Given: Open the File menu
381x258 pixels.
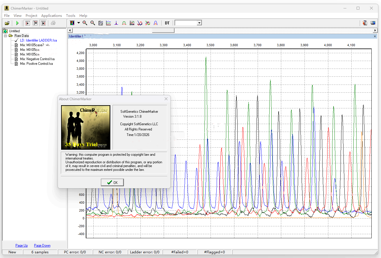Looking at the screenshot, I should pyautogui.click(x=7, y=16).
